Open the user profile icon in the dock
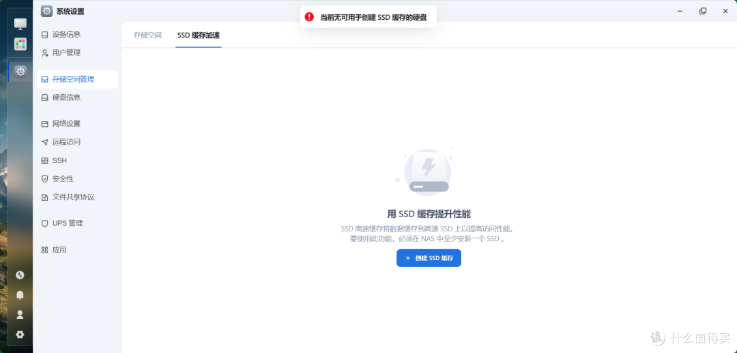The image size is (737, 353). coord(20,315)
